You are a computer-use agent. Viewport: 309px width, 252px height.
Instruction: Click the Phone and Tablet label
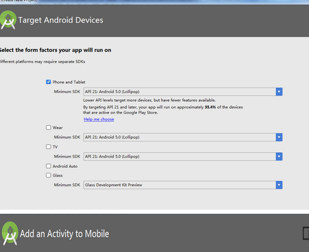69,82
